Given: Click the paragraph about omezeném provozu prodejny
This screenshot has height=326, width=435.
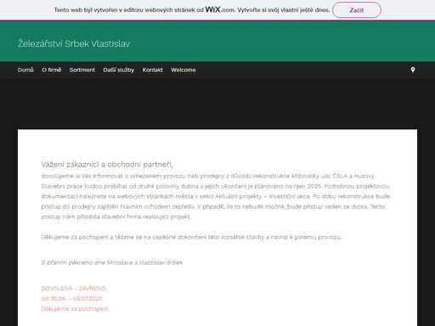Looking at the screenshot, I should pos(216,196).
